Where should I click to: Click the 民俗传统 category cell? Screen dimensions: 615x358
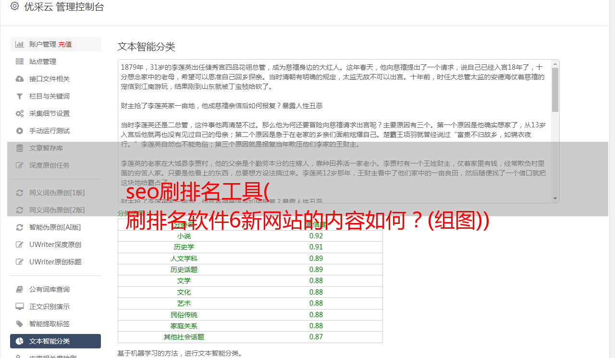[x=184, y=315]
